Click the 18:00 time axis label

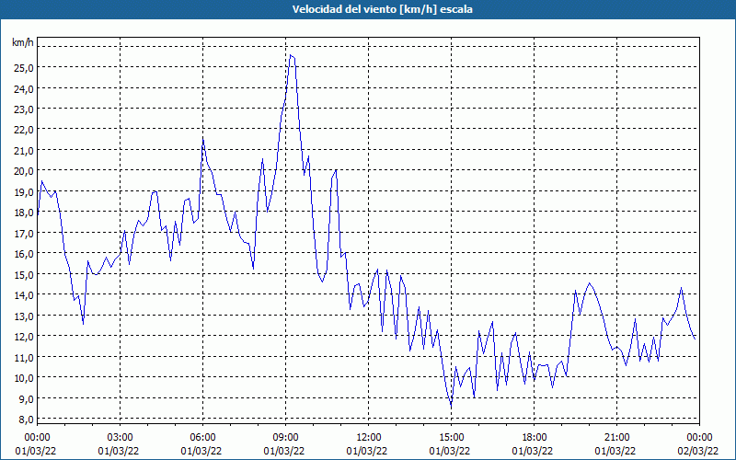(535, 438)
